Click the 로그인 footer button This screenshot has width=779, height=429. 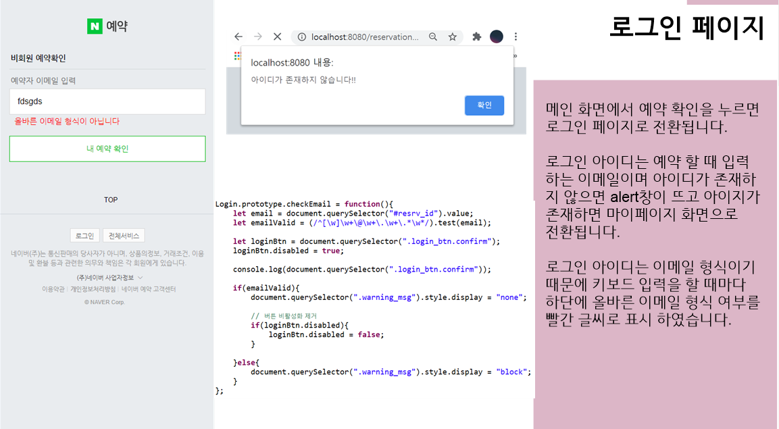coord(84,236)
